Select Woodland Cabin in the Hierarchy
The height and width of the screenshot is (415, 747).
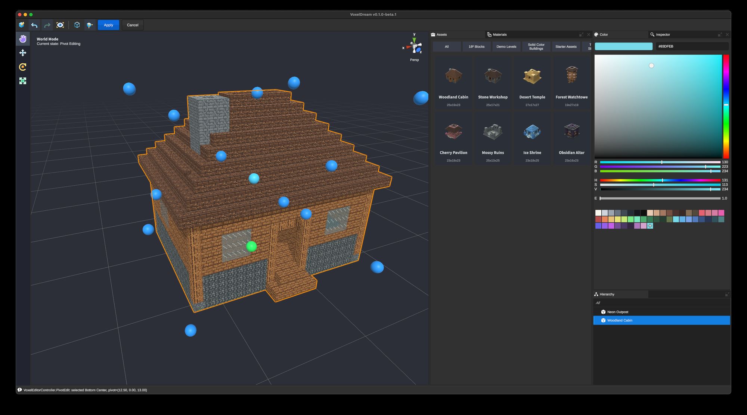point(661,320)
